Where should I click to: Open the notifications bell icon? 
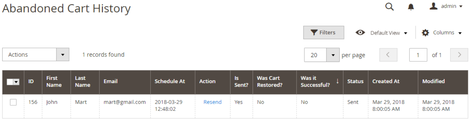[x=411, y=7]
